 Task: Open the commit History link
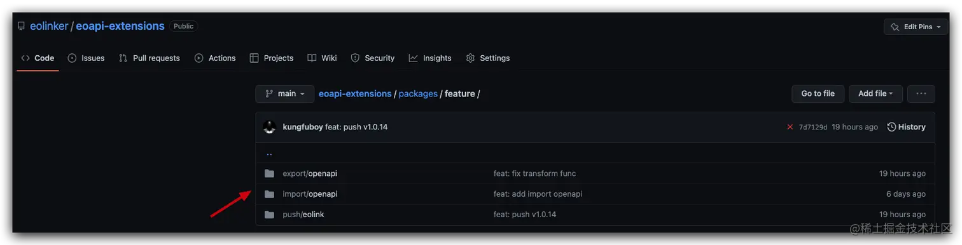pos(906,127)
